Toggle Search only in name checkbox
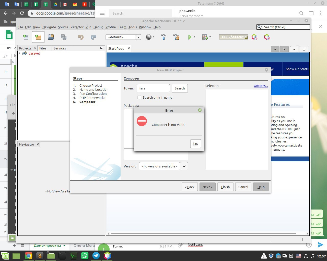This screenshot has height=261, width=327. coord(139,97)
